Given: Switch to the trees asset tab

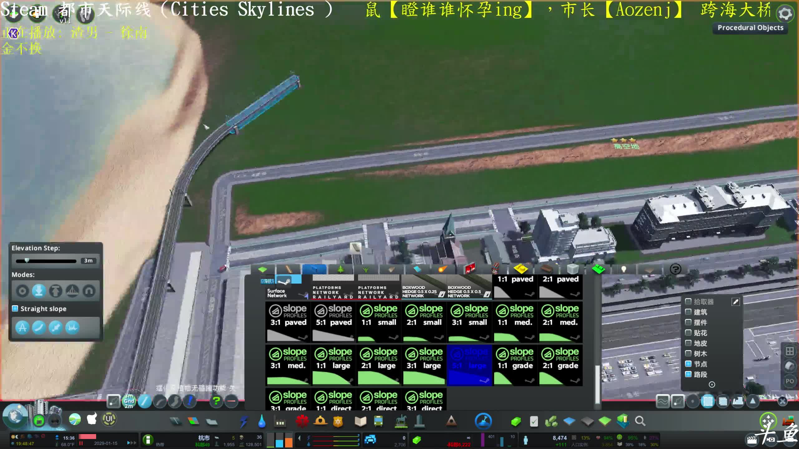Looking at the screenshot, I should point(341,269).
